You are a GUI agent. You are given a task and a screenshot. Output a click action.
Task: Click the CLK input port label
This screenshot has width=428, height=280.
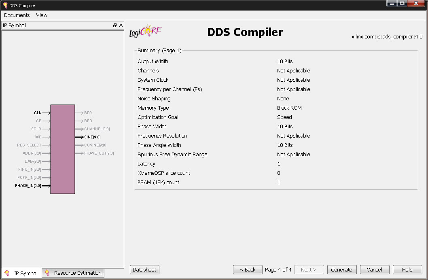click(38, 113)
